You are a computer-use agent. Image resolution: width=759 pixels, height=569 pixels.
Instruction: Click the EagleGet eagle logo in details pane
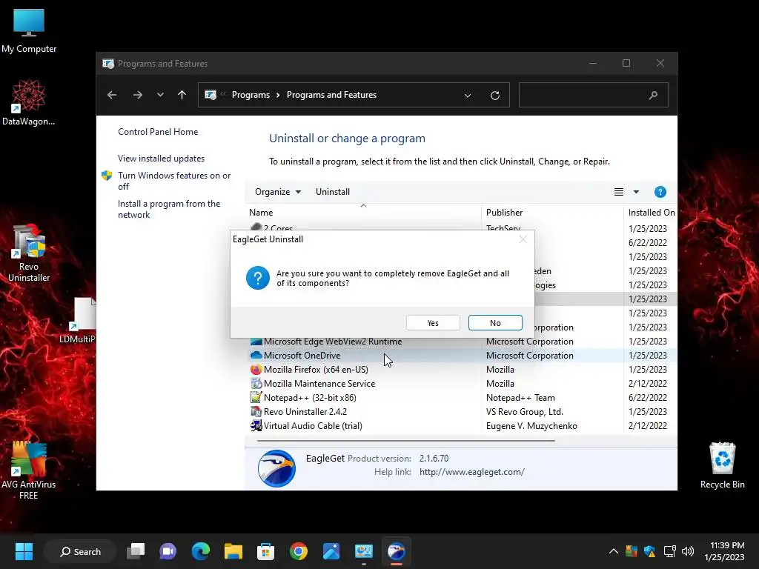(276, 468)
